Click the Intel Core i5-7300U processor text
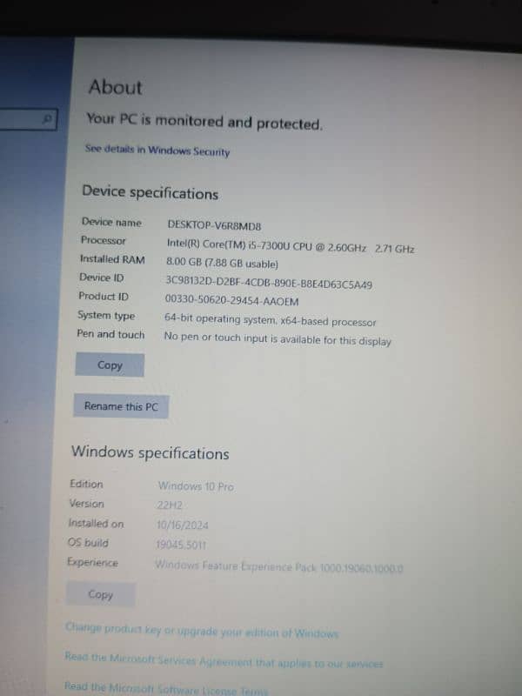 pos(290,247)
